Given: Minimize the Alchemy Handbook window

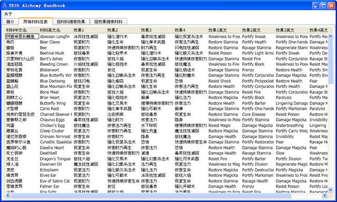Looking at the screenshot, I should (x=316, y=5).
